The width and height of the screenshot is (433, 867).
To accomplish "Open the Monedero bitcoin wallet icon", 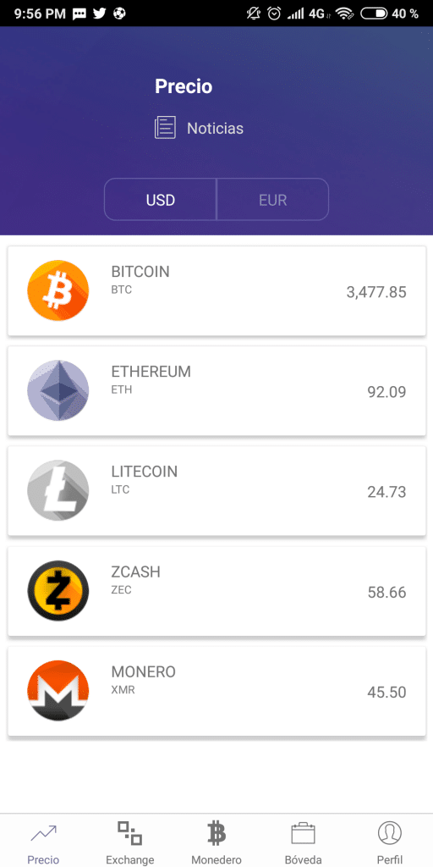I will (x=216, y=833).
